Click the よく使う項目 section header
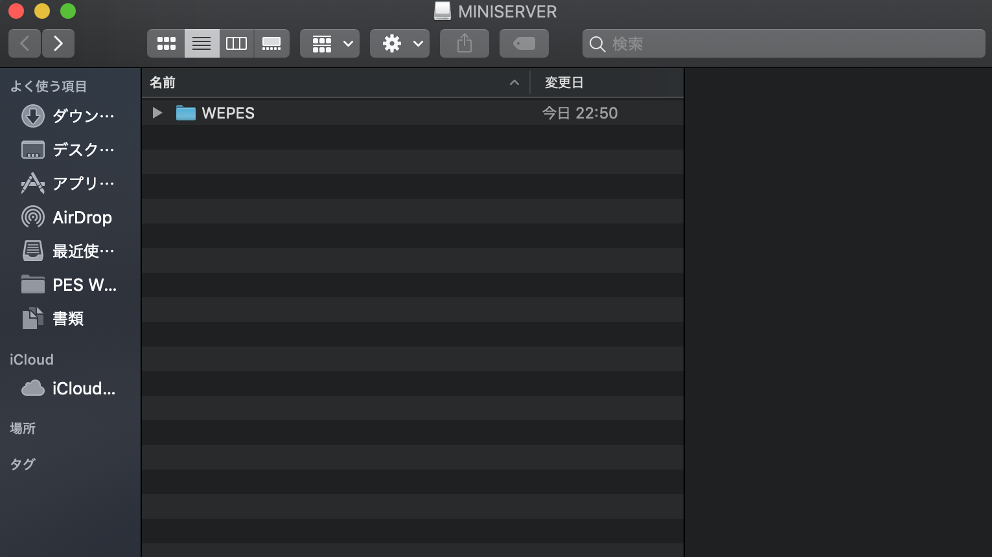This screenshot has height=557, width=992. tap(49, 86)
